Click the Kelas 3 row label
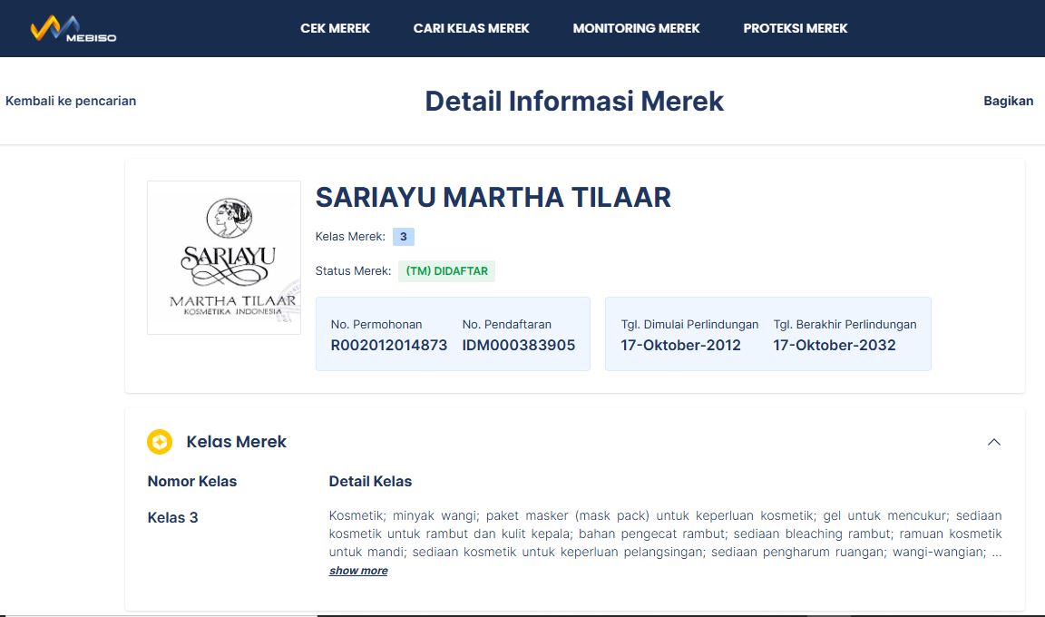This screenshot has height=617, width=1045. (172, 518)
